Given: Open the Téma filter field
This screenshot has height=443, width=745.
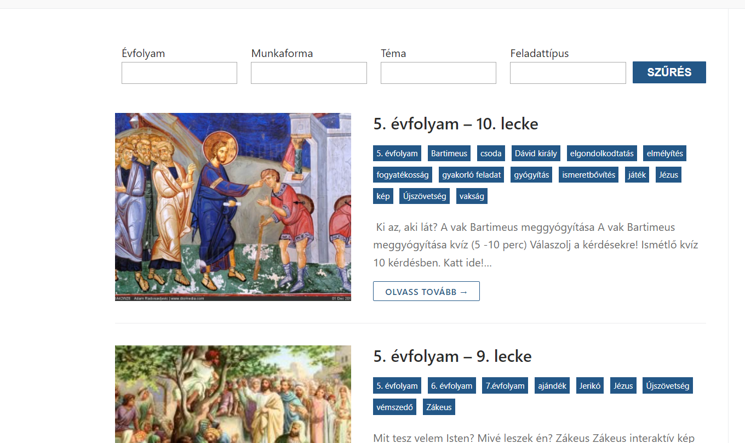Looking at the screenshot, I should [438, 73].
